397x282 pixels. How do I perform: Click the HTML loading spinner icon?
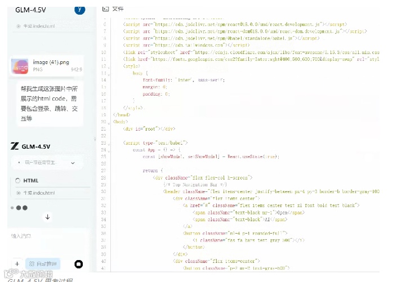click(17, 181)
